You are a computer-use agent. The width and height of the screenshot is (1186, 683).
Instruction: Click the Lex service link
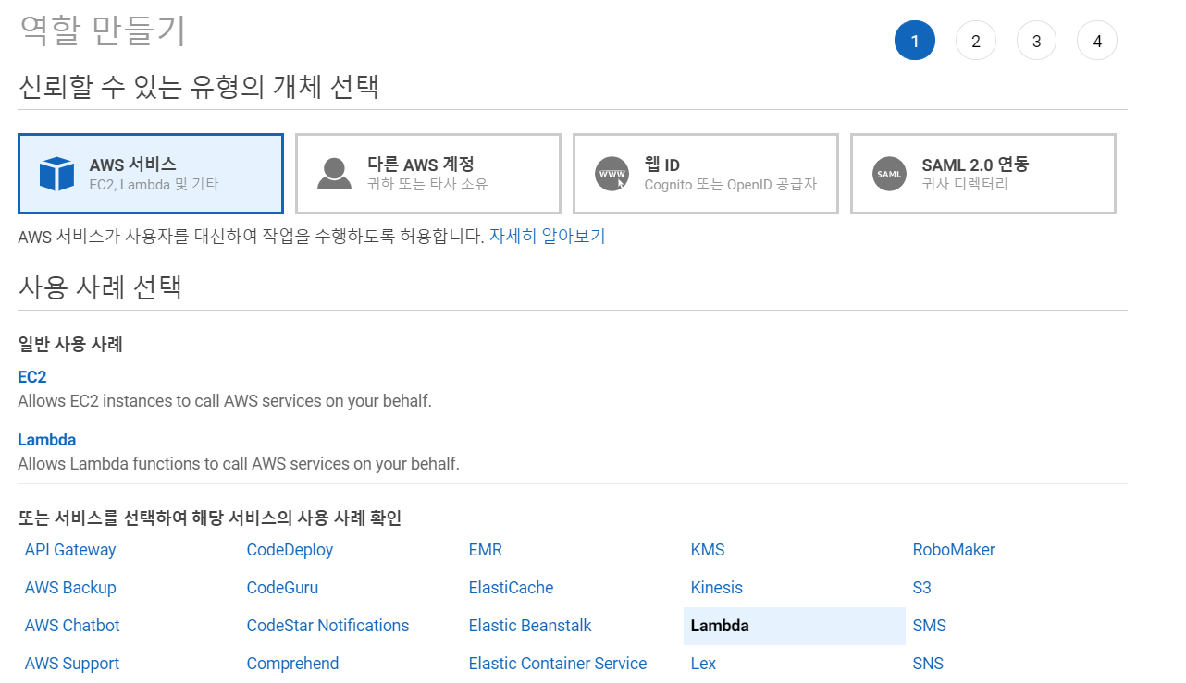pyautogui.click(x=703, y=664)
